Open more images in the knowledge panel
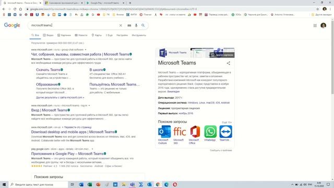334x188 pixels. tap(222, 55)
